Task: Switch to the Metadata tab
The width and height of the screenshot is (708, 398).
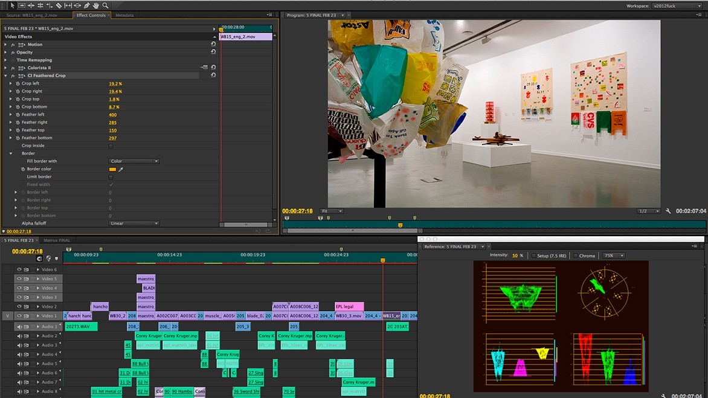Action: click(x=124, y=15)
